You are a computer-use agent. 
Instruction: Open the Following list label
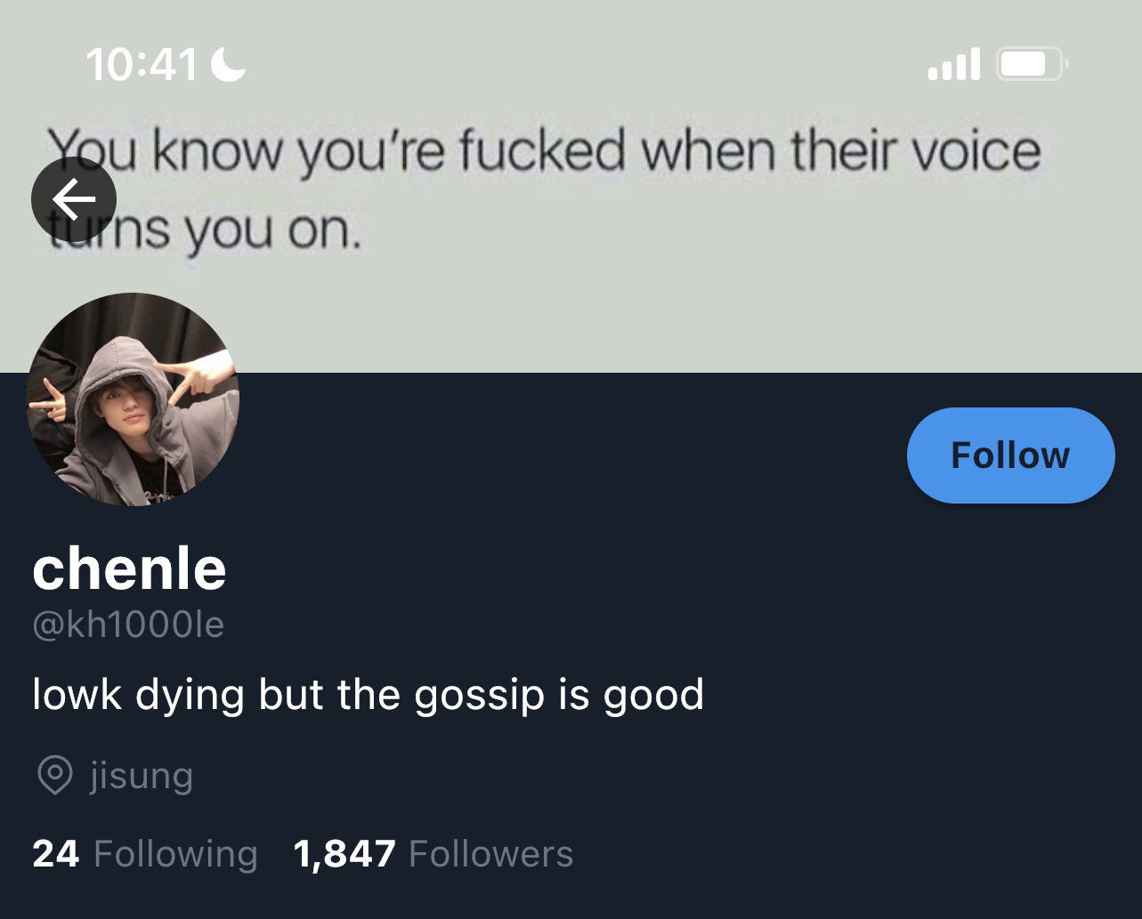(x=175, y=854)
